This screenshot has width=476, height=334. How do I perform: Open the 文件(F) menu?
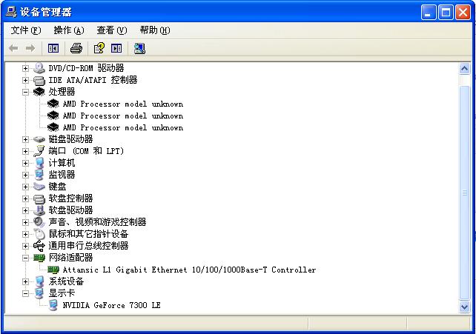click(26, 30)
